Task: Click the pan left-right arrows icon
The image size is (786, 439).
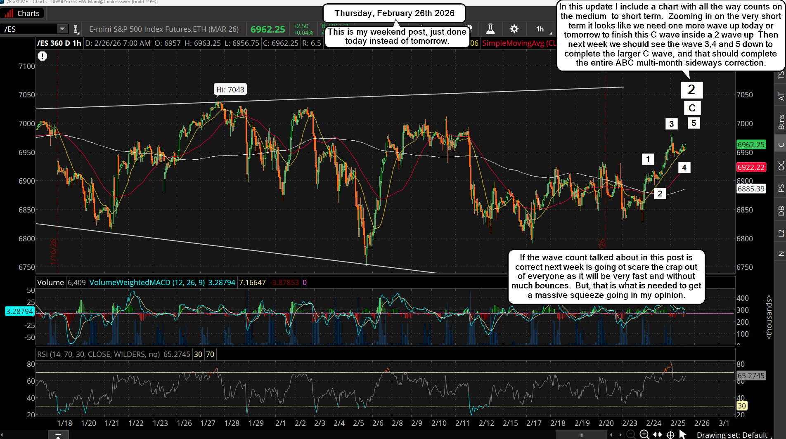Action: pos(658,434)
